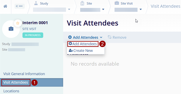Image resolution: width=181 pixels, height=94 pixels.
Task: Click the Site building icon
Action: (x=82, y=3)
